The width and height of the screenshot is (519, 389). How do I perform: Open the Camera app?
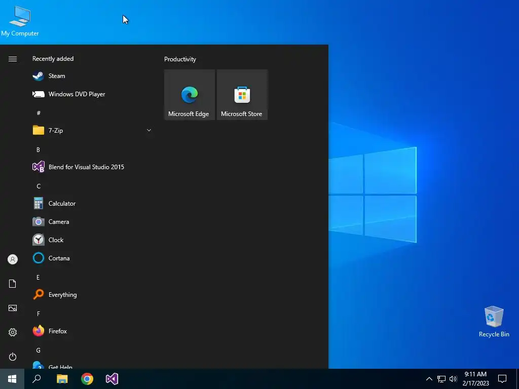coord(92,222)
